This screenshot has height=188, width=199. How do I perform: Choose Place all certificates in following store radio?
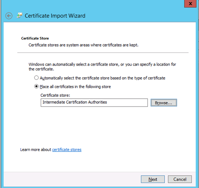36,87
